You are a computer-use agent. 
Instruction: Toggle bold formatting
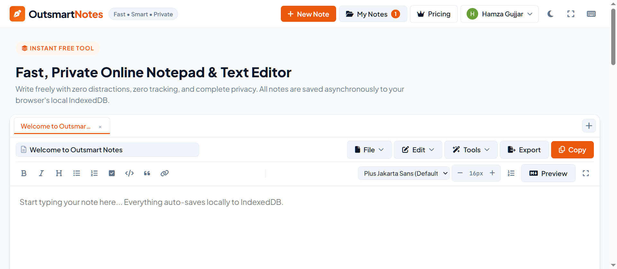(x=24, y=173)
